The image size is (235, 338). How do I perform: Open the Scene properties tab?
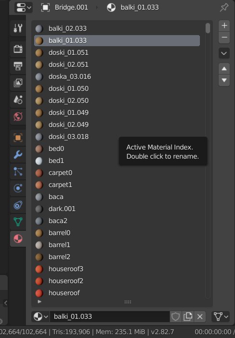pos(18,100)
